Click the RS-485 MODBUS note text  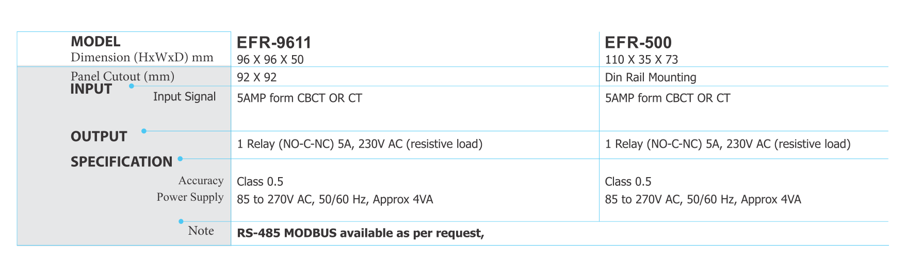point(361,233)
